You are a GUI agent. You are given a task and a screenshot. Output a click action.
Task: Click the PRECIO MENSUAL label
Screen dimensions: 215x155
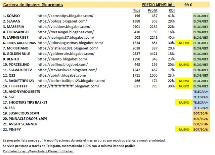click(158, 5)
